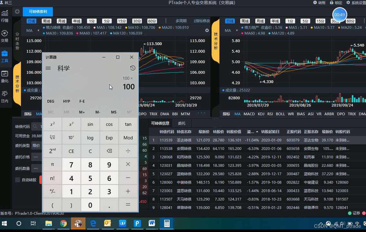Add a new tab with plus icon

pyautogui.click(x=17, y=12)
